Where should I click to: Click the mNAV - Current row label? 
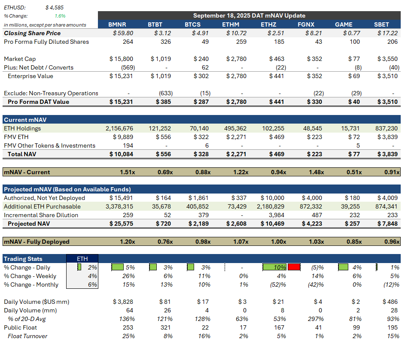coord(27,172)
